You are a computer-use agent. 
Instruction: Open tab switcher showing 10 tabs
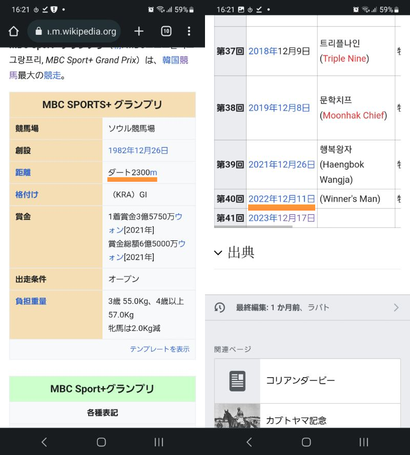[x=166, y=31]
